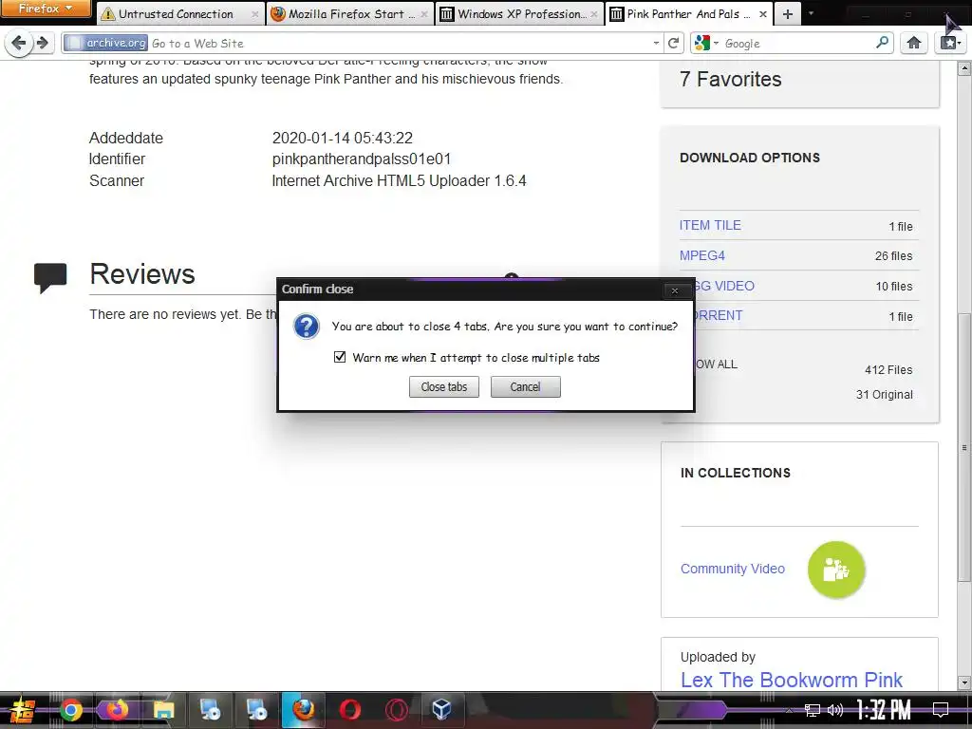The width and height of the screenshot is (972, 729).
Task: Open the TORRENT download link
Action: tap(719, 315)
